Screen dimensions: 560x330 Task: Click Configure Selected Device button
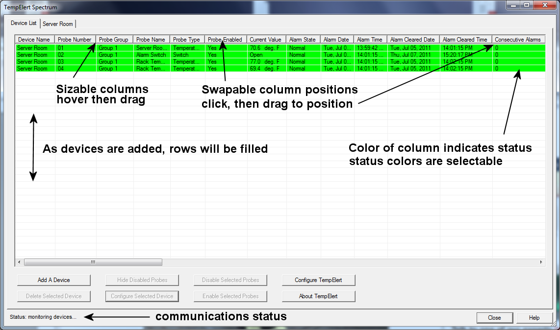[142, 296]
